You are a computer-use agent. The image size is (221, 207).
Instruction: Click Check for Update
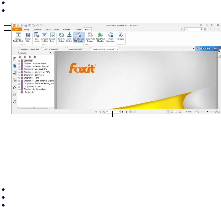point(61,37)
